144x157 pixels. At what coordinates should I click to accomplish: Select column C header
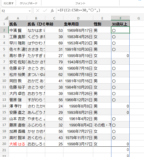(54, 18)
